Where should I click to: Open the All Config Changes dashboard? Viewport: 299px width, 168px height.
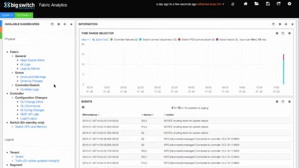32,110
